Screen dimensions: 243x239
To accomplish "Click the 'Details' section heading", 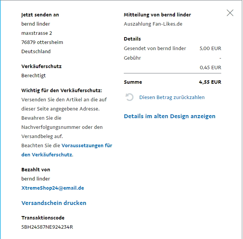I will (x=132, y=39).
